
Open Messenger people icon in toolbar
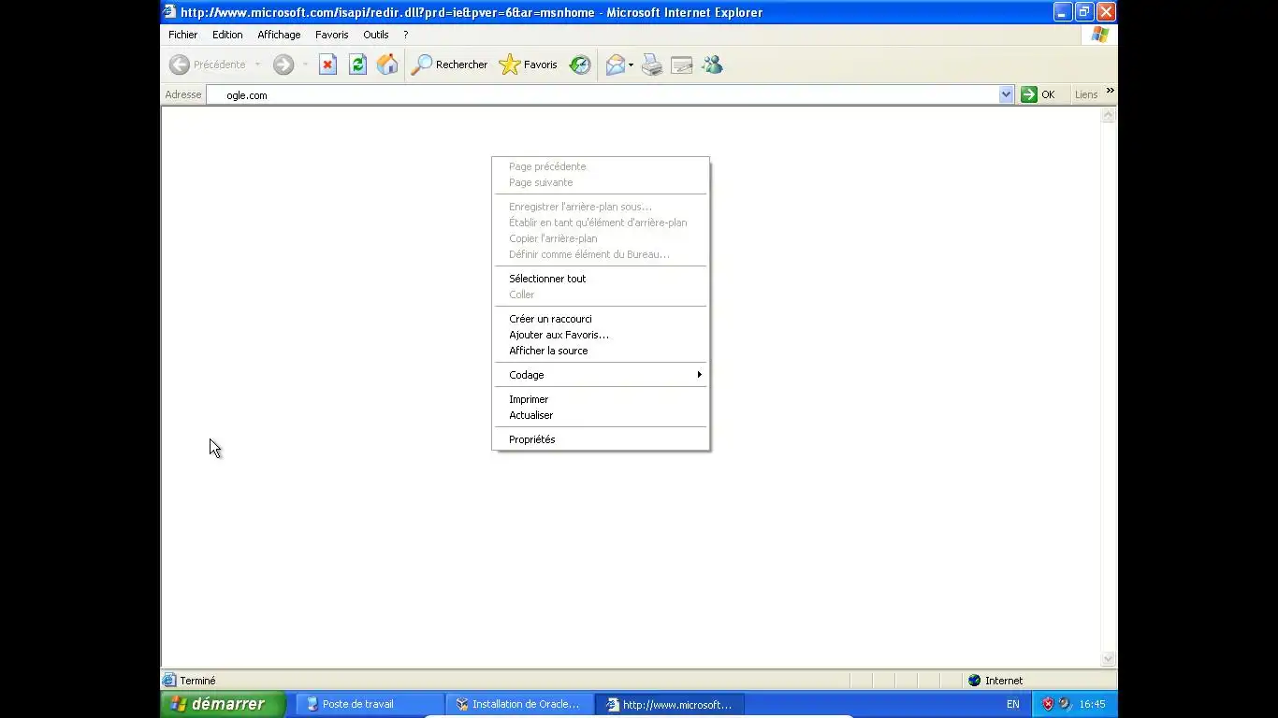pos(712,65)
